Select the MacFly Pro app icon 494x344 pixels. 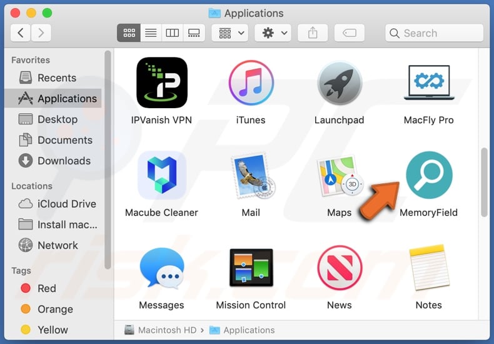[x=429, y=83]
